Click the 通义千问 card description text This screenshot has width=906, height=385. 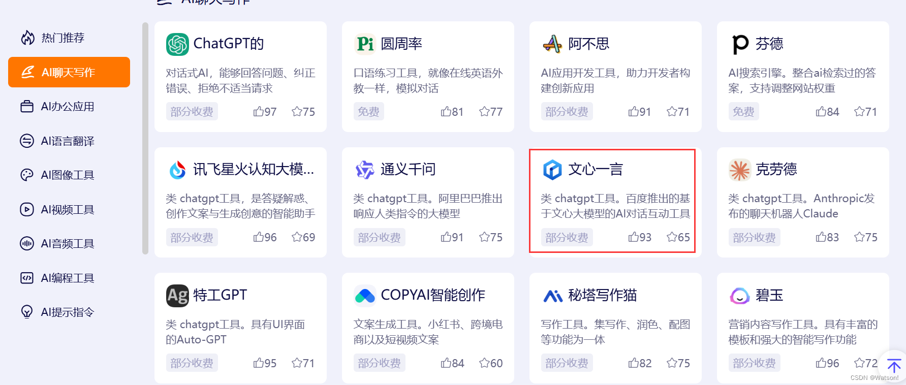[x=428, y=206]
